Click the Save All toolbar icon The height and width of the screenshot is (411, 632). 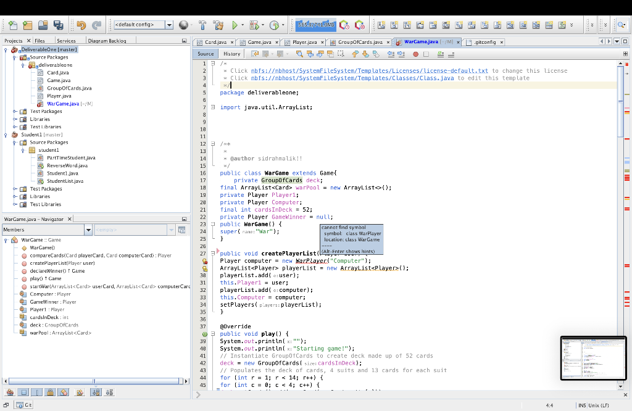(59, 25)
